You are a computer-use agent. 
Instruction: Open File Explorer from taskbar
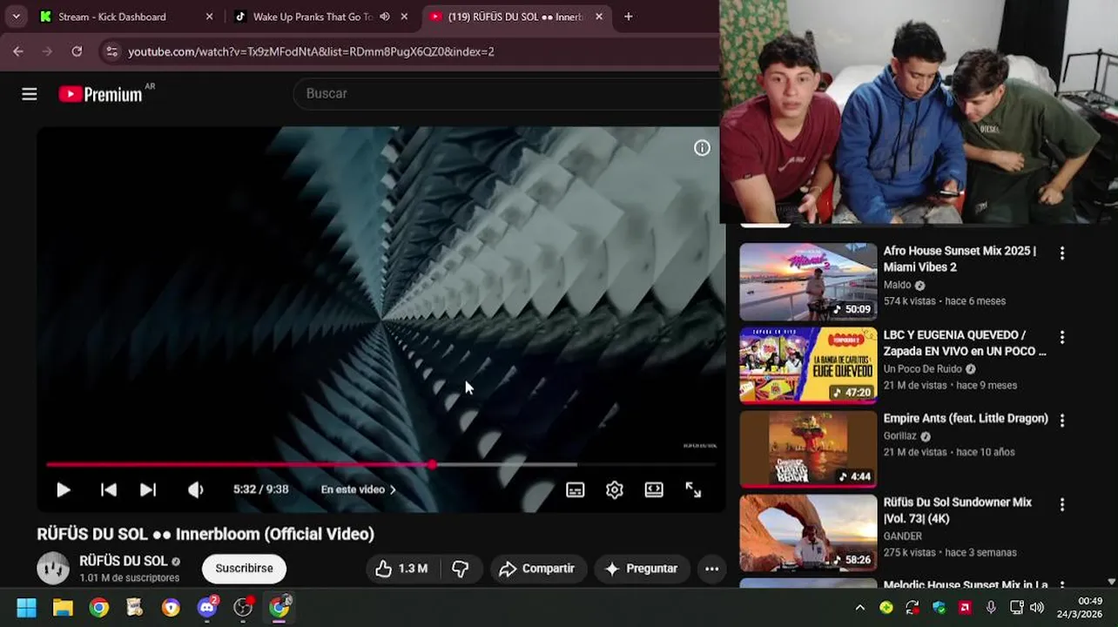63,608
